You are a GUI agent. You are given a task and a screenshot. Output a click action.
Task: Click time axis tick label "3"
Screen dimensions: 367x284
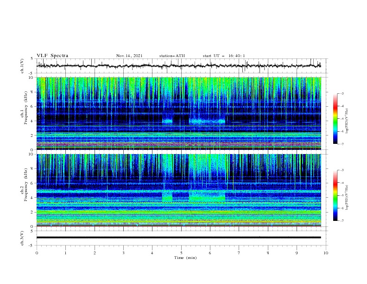123,253
